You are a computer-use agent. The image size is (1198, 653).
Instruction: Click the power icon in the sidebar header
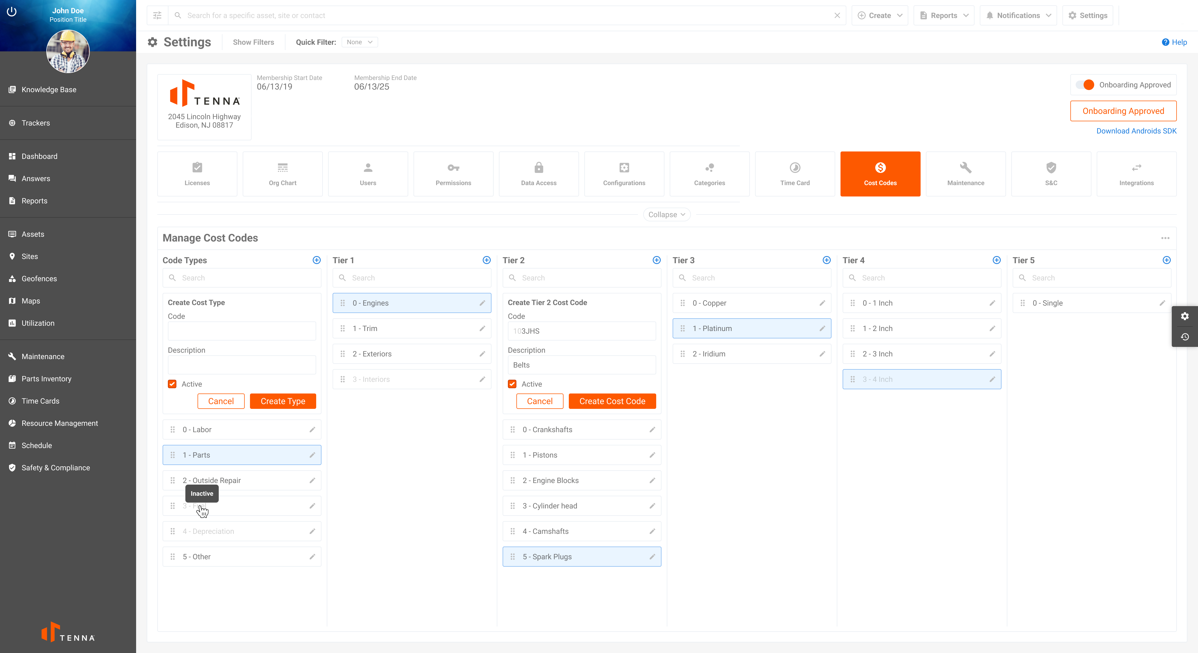point(12,12)
